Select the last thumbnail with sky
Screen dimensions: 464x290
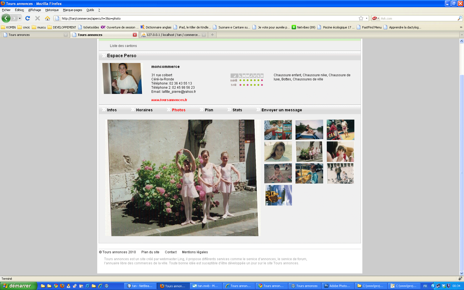click(278, 195)
